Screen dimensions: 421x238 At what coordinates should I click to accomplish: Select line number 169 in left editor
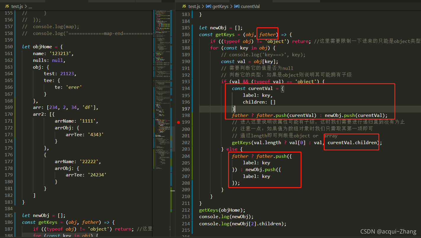coord(9,107)
